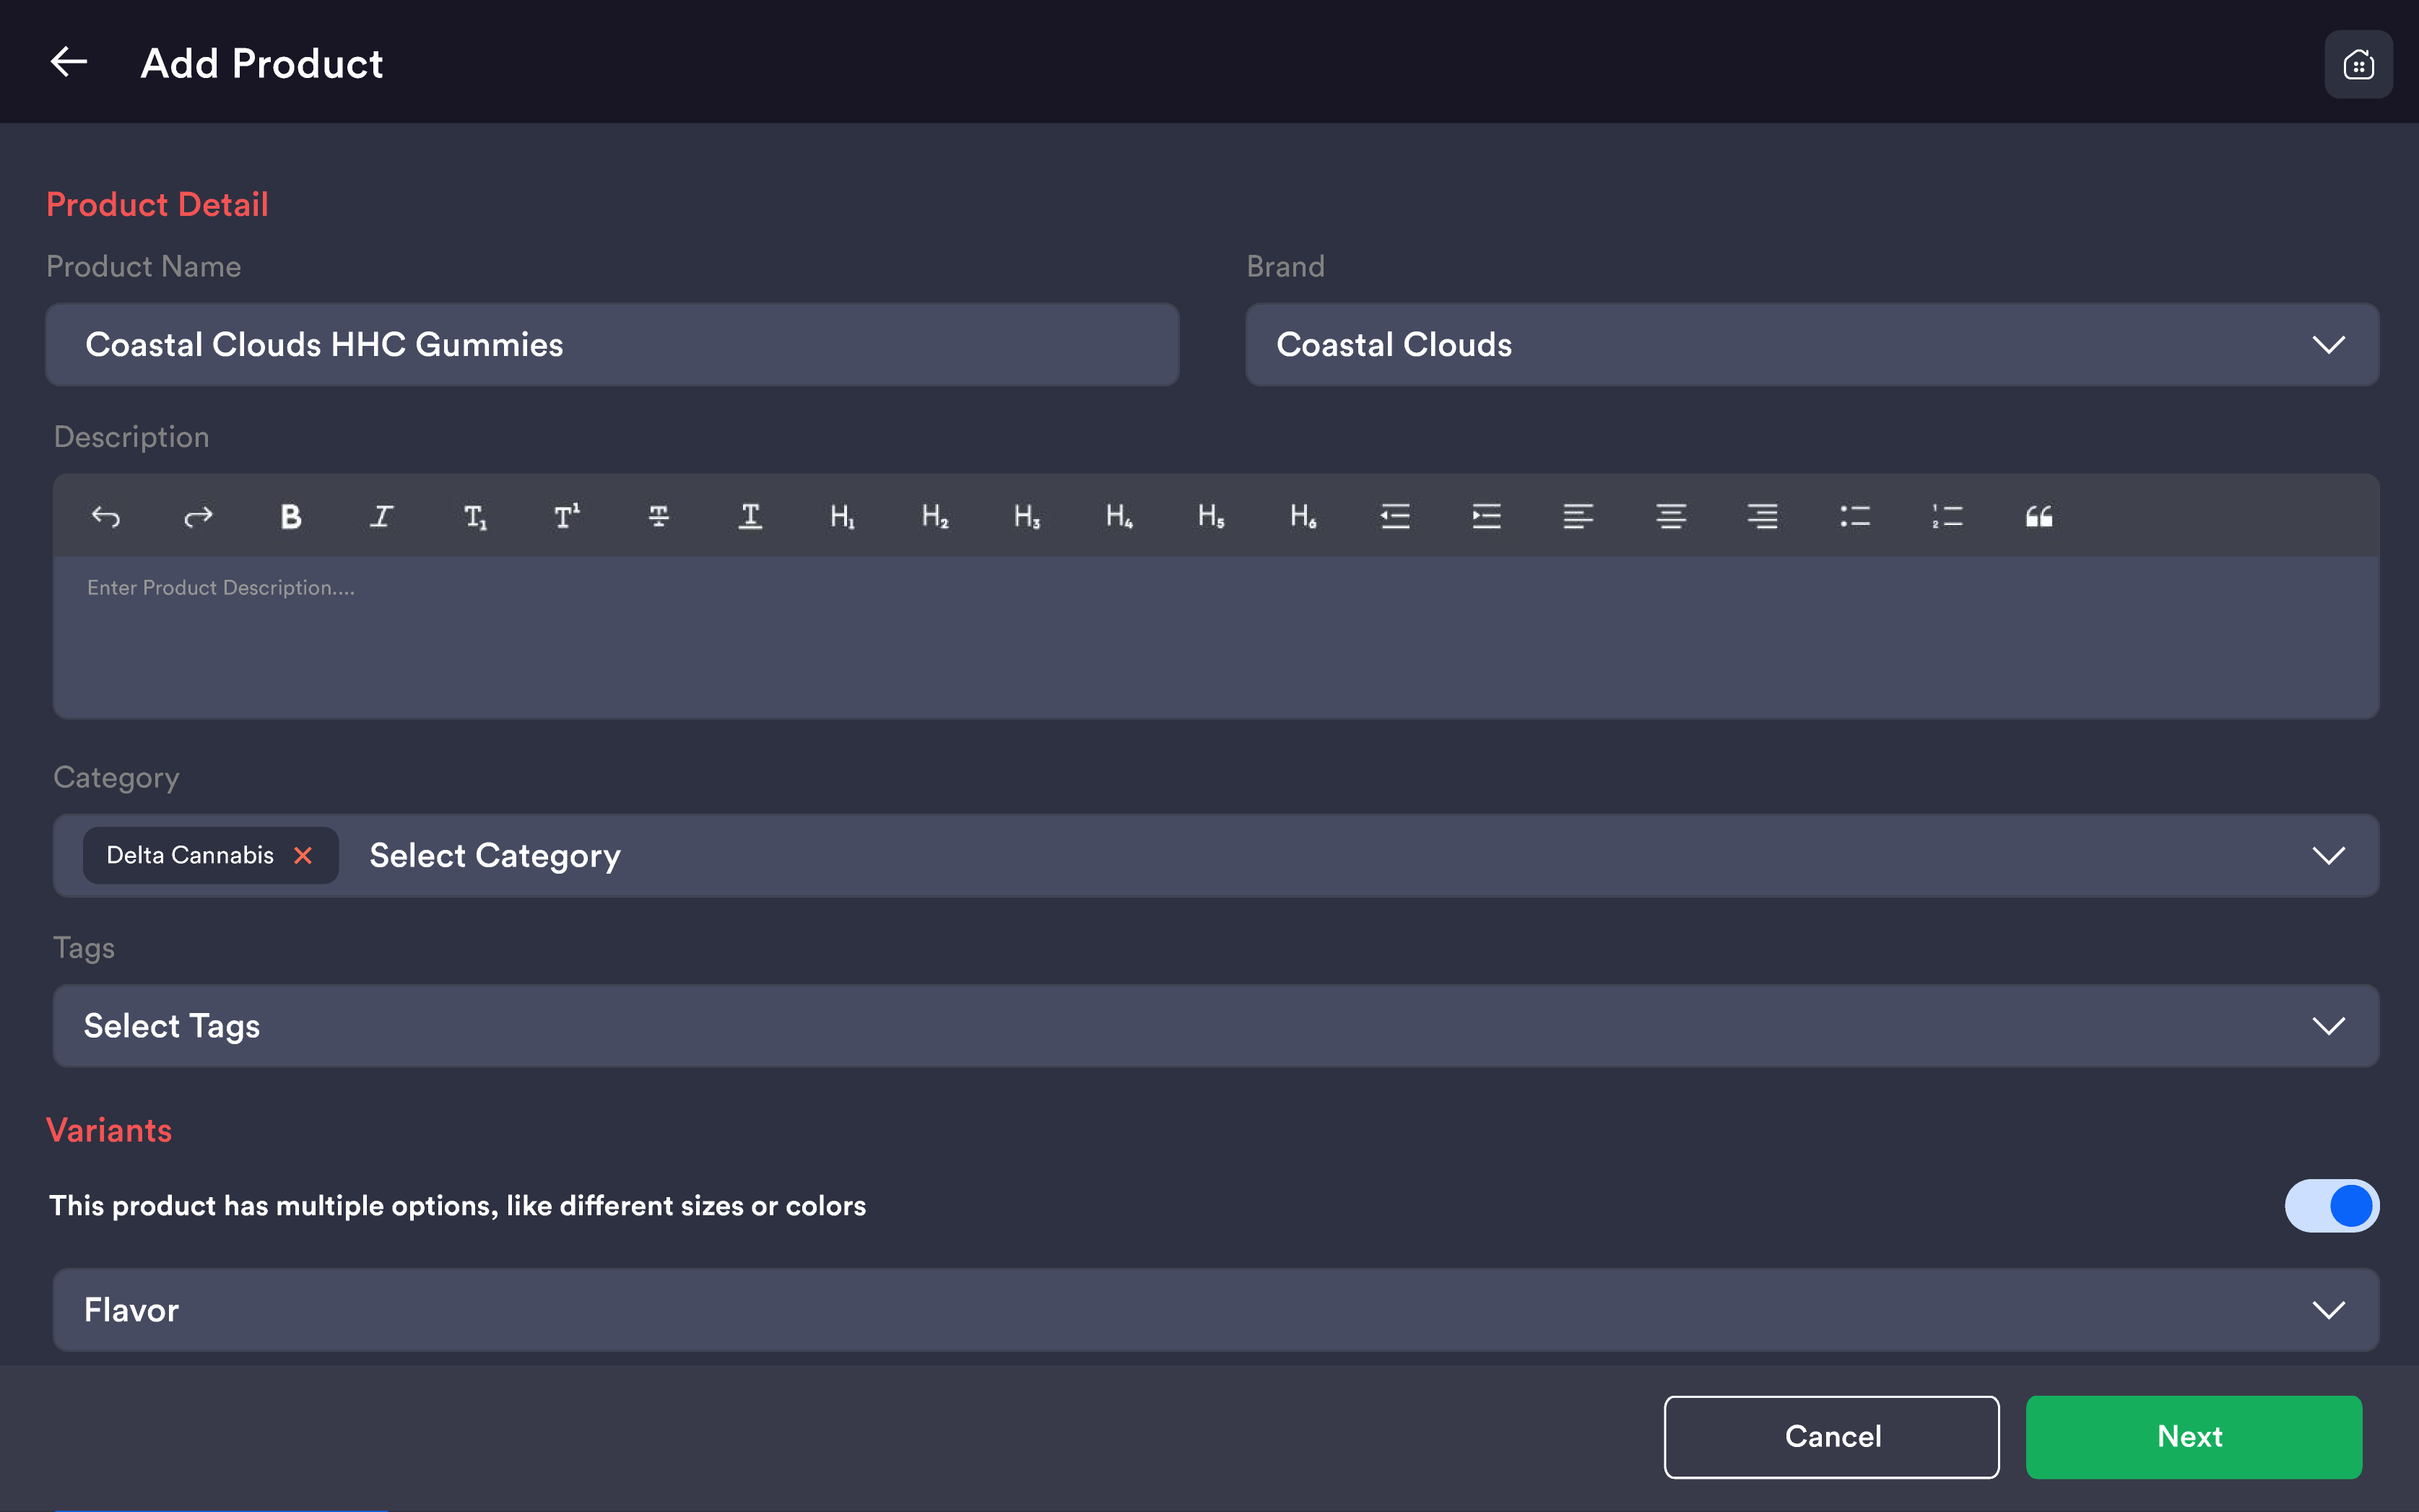Apply underline formatting
Image resolution: width=2419 pixels, height=1512 pixels.
pyautogui.click(x=750, y=516)
